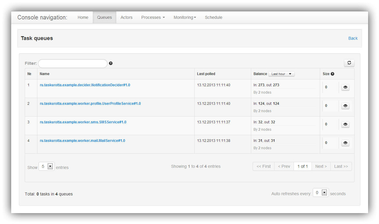379x224 pixels.
Task: Click the Next > pagination button
Action: coord(321,166)
